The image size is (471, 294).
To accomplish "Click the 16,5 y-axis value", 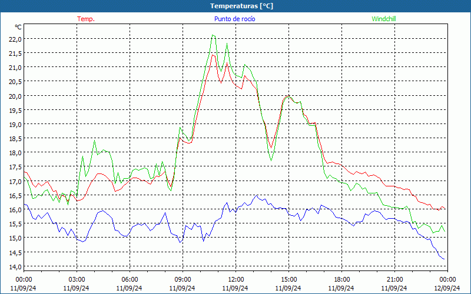I will [x=16, y=195].
